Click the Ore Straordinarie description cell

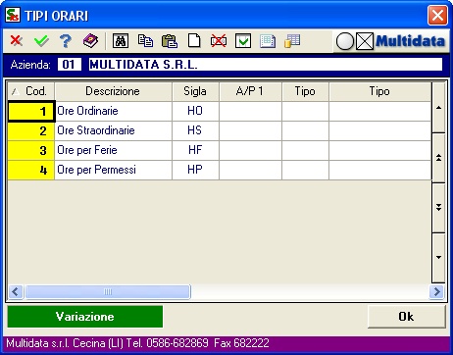click(113, 130)
